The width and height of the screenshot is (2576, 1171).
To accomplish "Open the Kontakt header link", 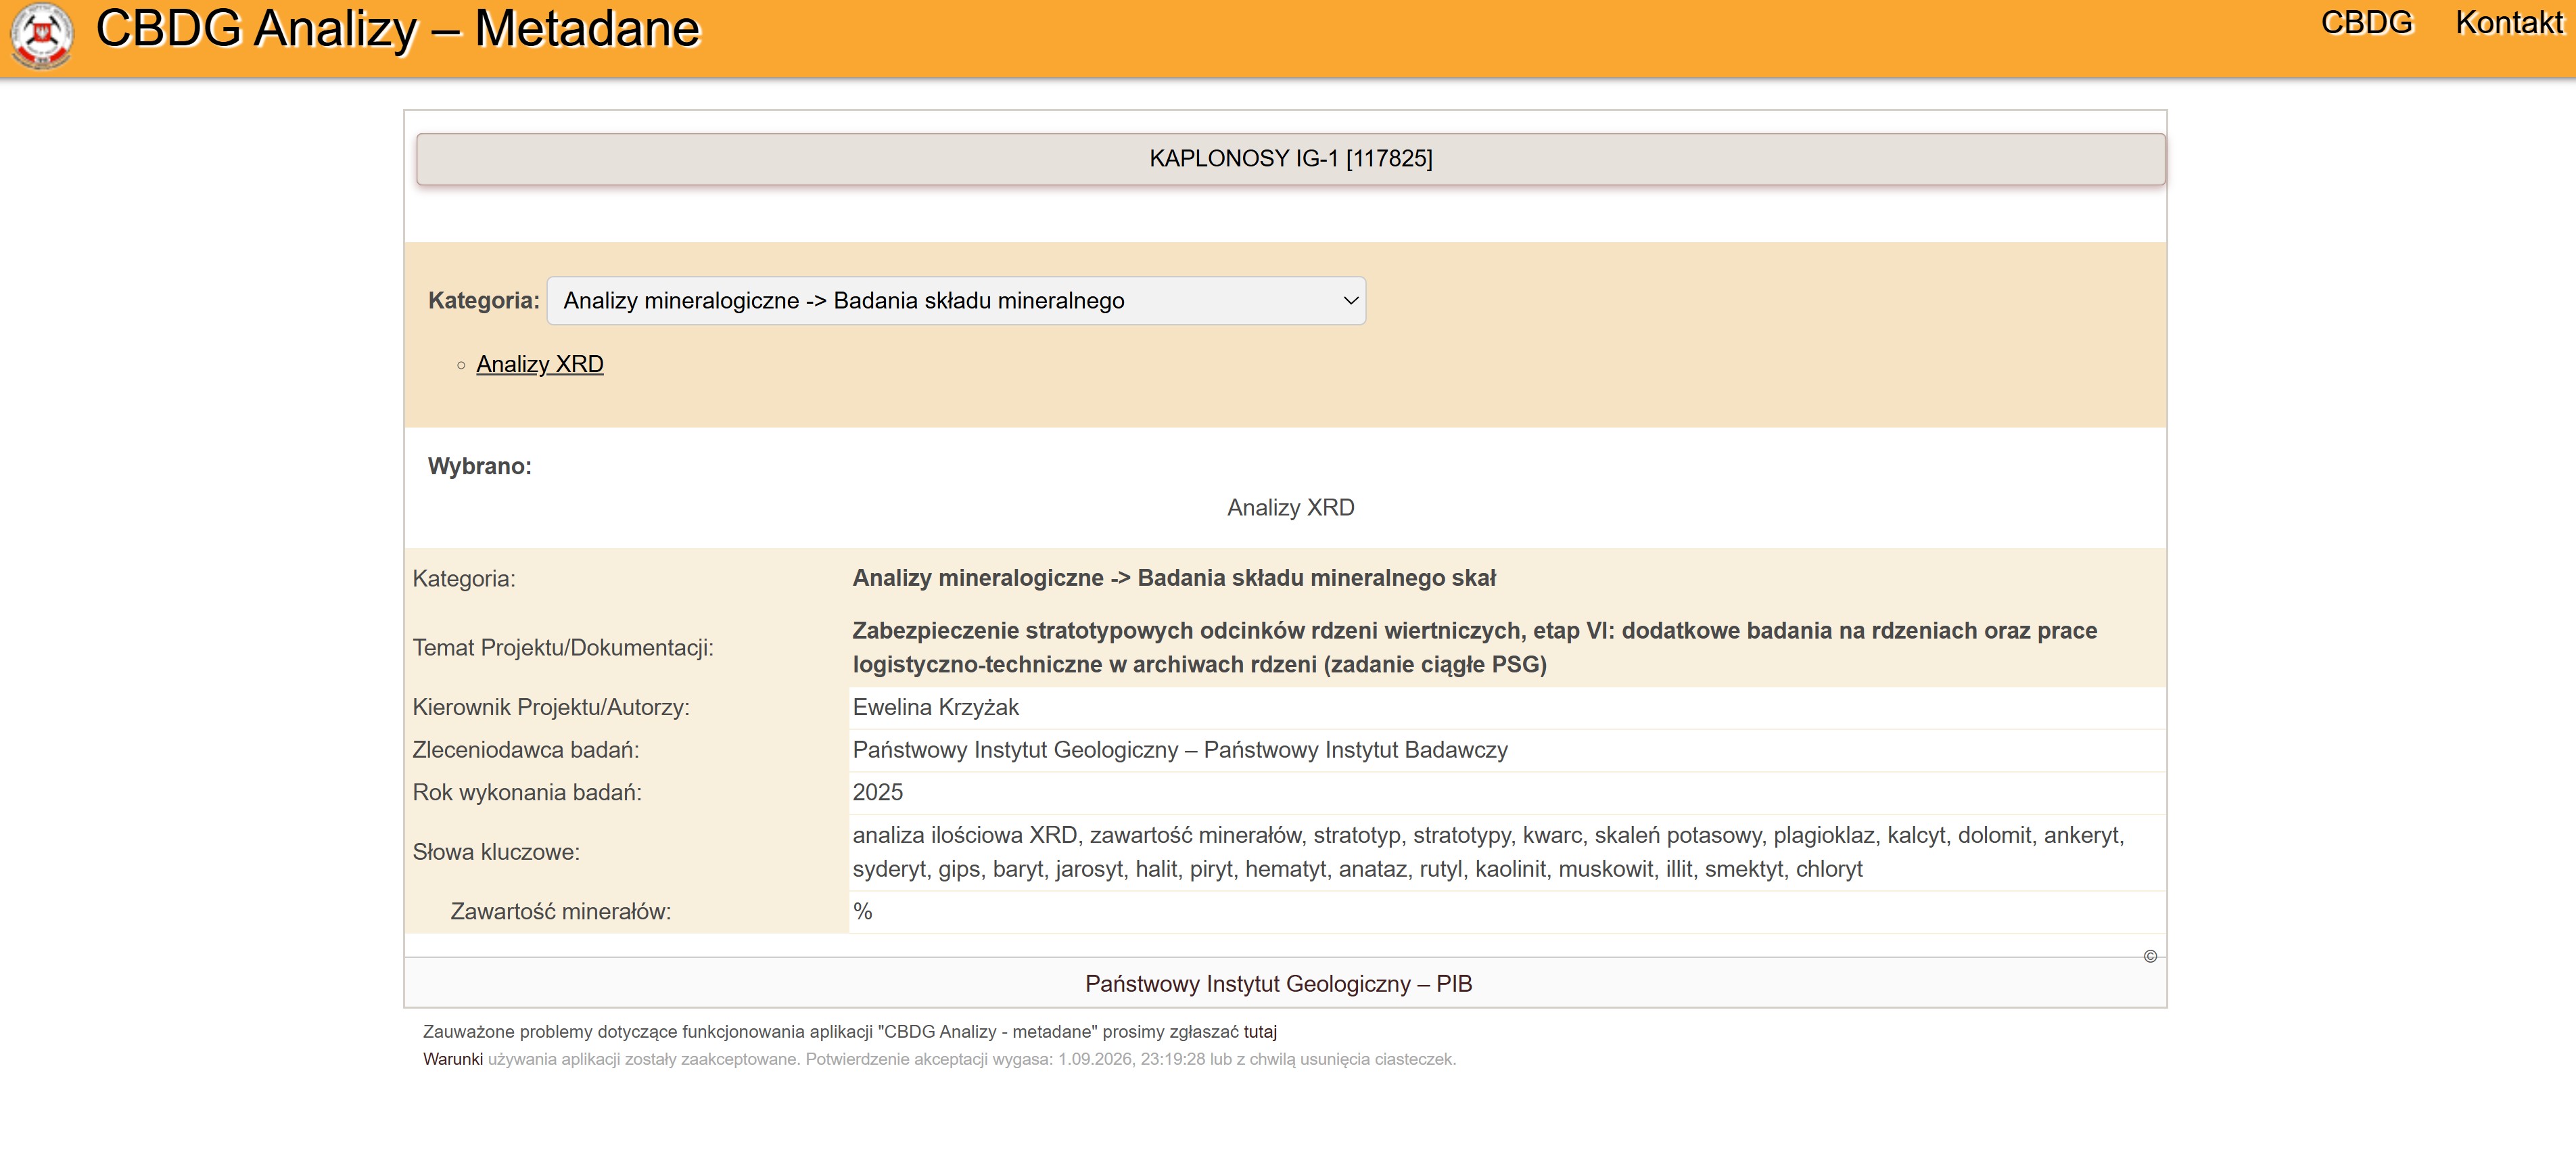I will [x=2509, y=23].
